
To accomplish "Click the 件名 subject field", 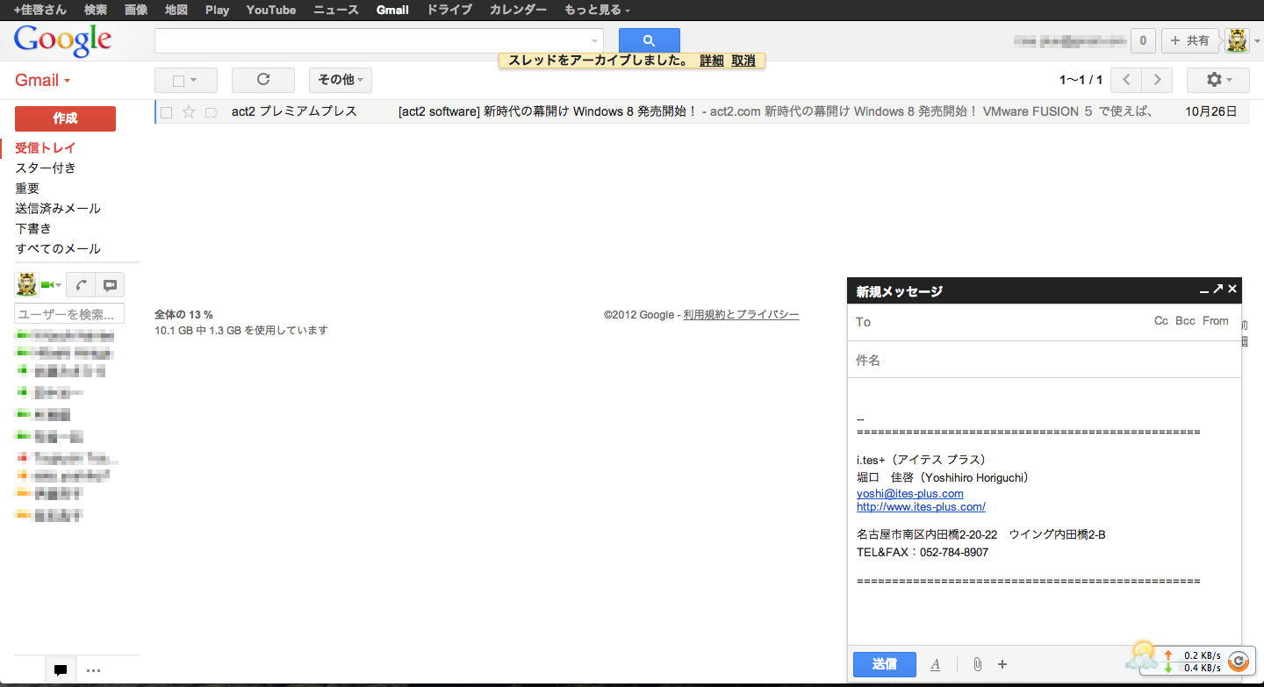I will pos(1045,360).
